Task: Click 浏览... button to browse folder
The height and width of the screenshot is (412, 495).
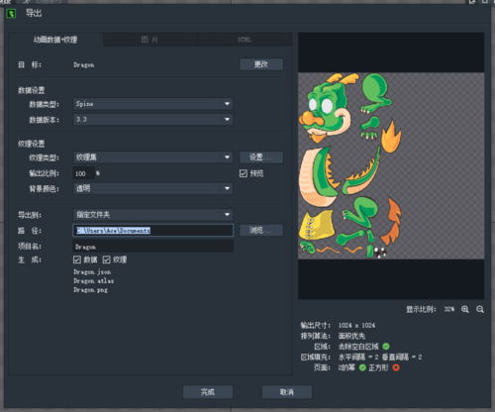Action: pyautogui.click(x=261, y=230)
